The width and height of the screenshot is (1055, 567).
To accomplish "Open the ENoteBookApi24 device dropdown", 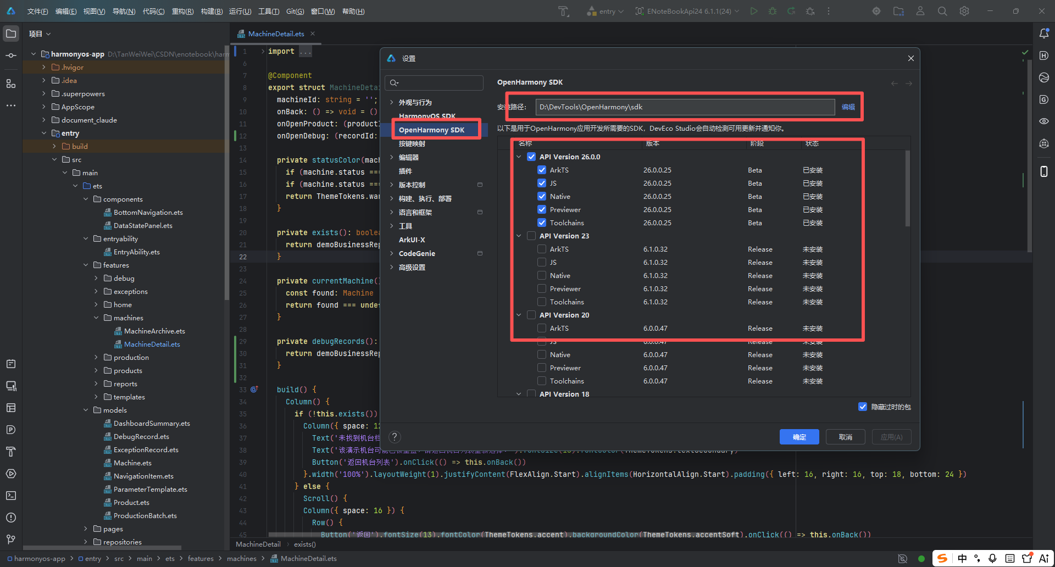I will pos(687,11).
